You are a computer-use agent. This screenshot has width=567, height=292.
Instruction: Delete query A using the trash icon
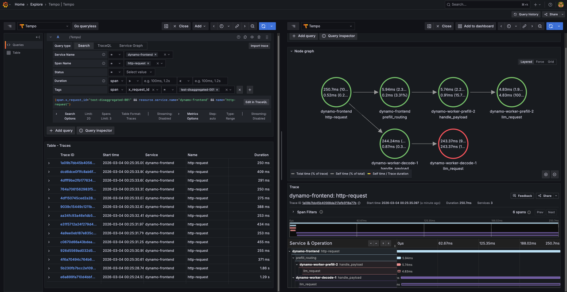[259, 37]
